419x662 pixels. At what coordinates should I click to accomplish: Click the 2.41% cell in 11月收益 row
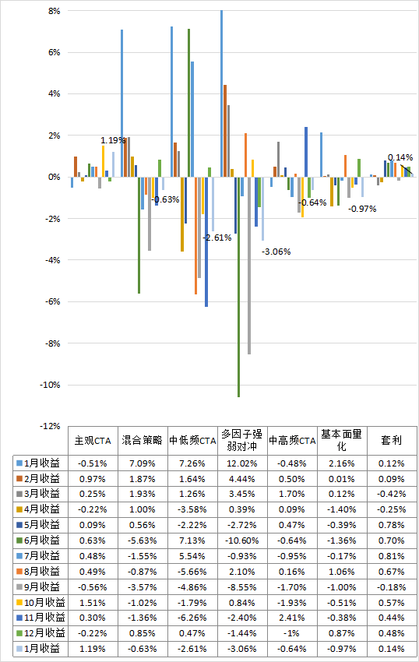pyautogui.click(x=292, y=618)
